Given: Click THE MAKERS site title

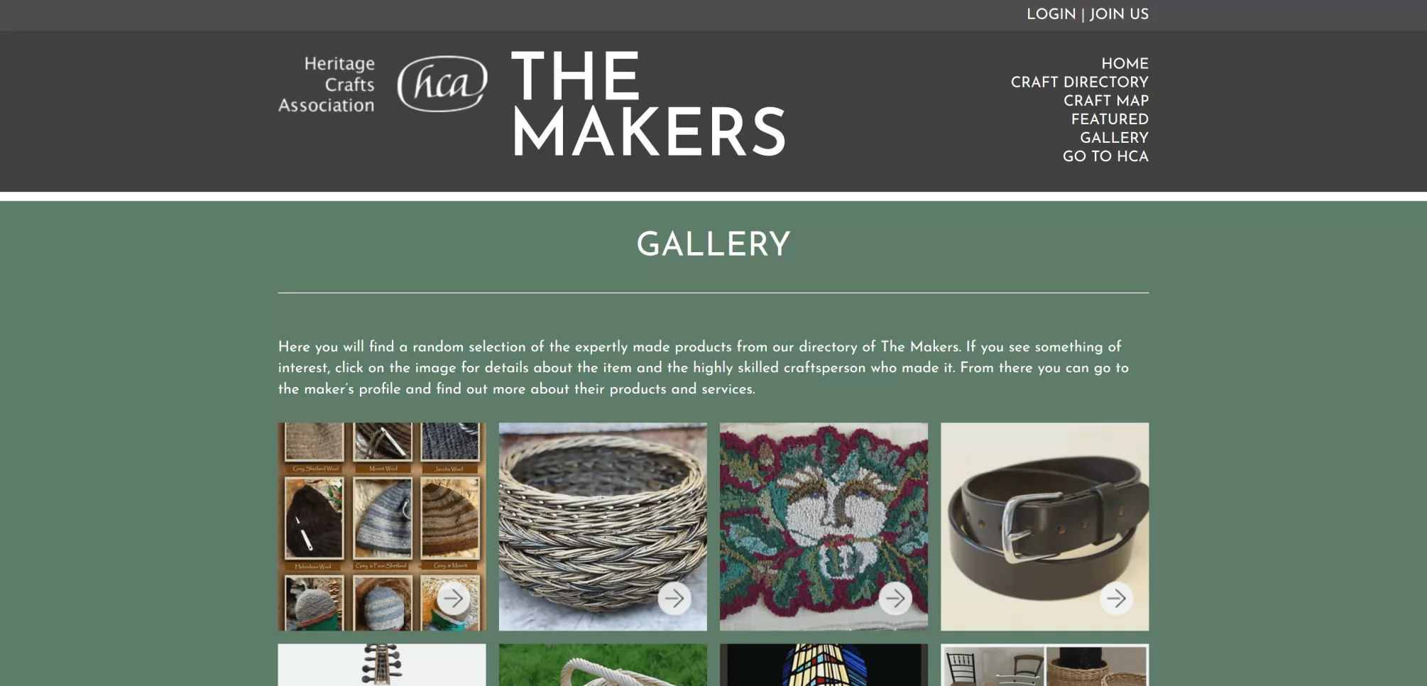Looking at the screenshot, I should pyautogui.click(x=648, y=104).
